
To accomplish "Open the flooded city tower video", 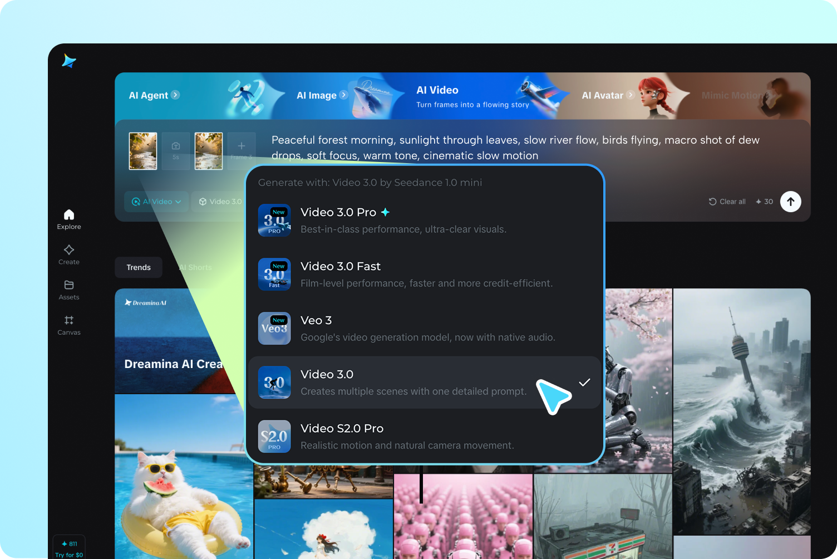I will click(x=742, y=411).
